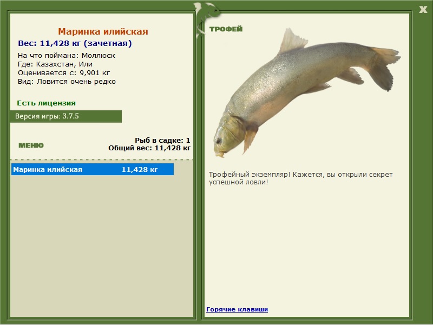Click the Маринка илийская orange title
433x332 pixels.
[x=103, y=31]
